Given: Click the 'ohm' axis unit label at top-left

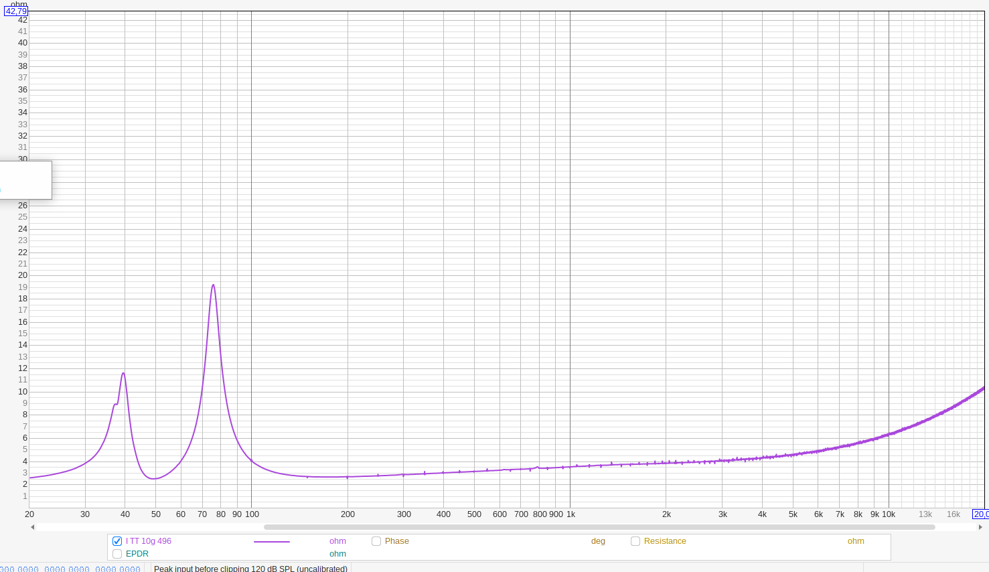Looking at the screenshot, I should pos(19,4).
